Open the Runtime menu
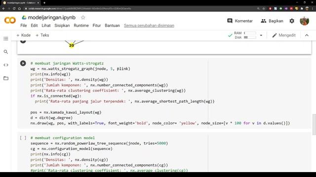316x177 pixels. [x=81, y=26]
